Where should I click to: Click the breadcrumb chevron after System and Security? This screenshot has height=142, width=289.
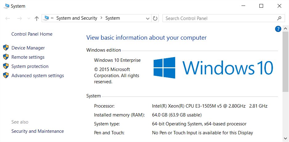(101, 18)
